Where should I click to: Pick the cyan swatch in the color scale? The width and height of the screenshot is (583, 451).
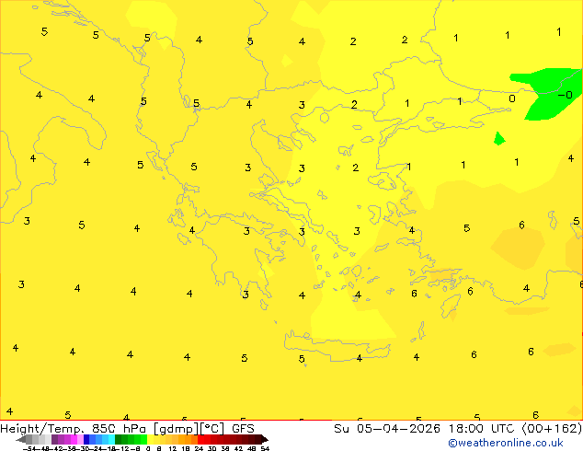click(x=109, y=439)
